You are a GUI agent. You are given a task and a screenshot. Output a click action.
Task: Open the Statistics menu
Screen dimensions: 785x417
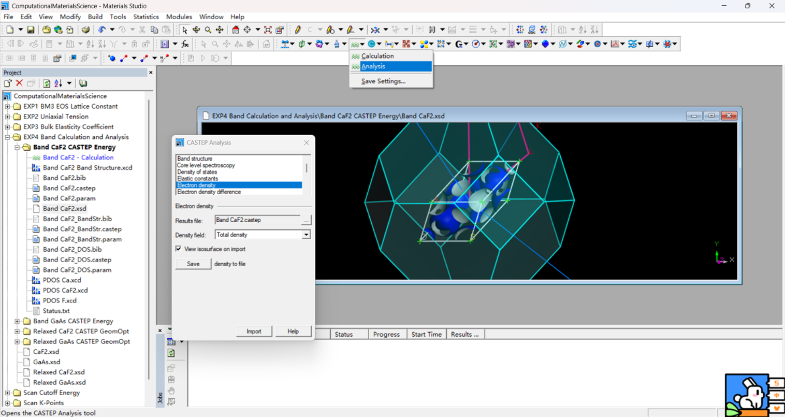pyautogui.click(x=146, y=17)
